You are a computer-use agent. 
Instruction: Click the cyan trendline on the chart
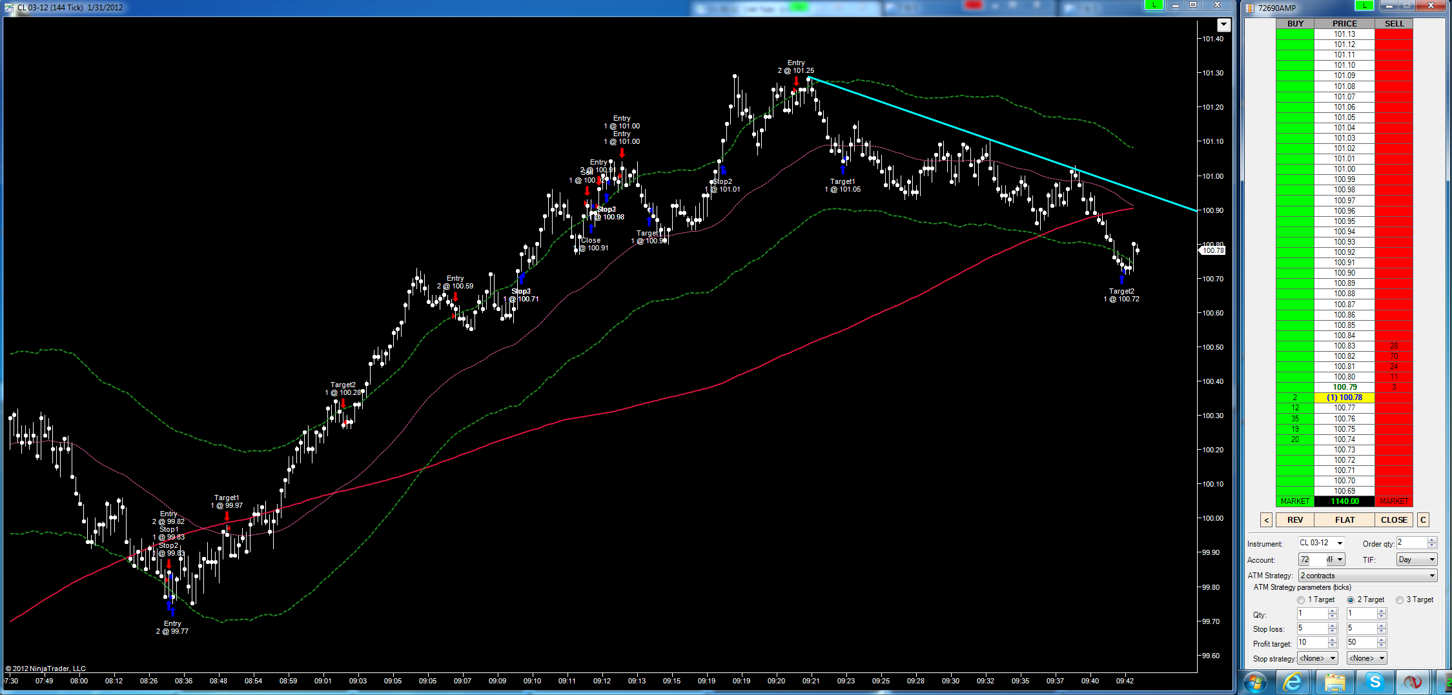pyautogui.click(x=1003, y=144)
